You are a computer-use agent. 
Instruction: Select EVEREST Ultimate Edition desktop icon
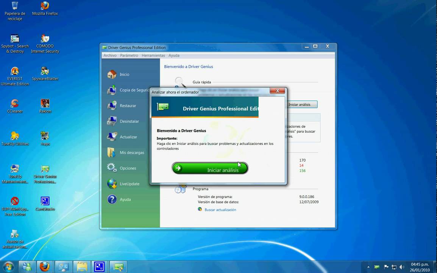(x=15, y=76)
